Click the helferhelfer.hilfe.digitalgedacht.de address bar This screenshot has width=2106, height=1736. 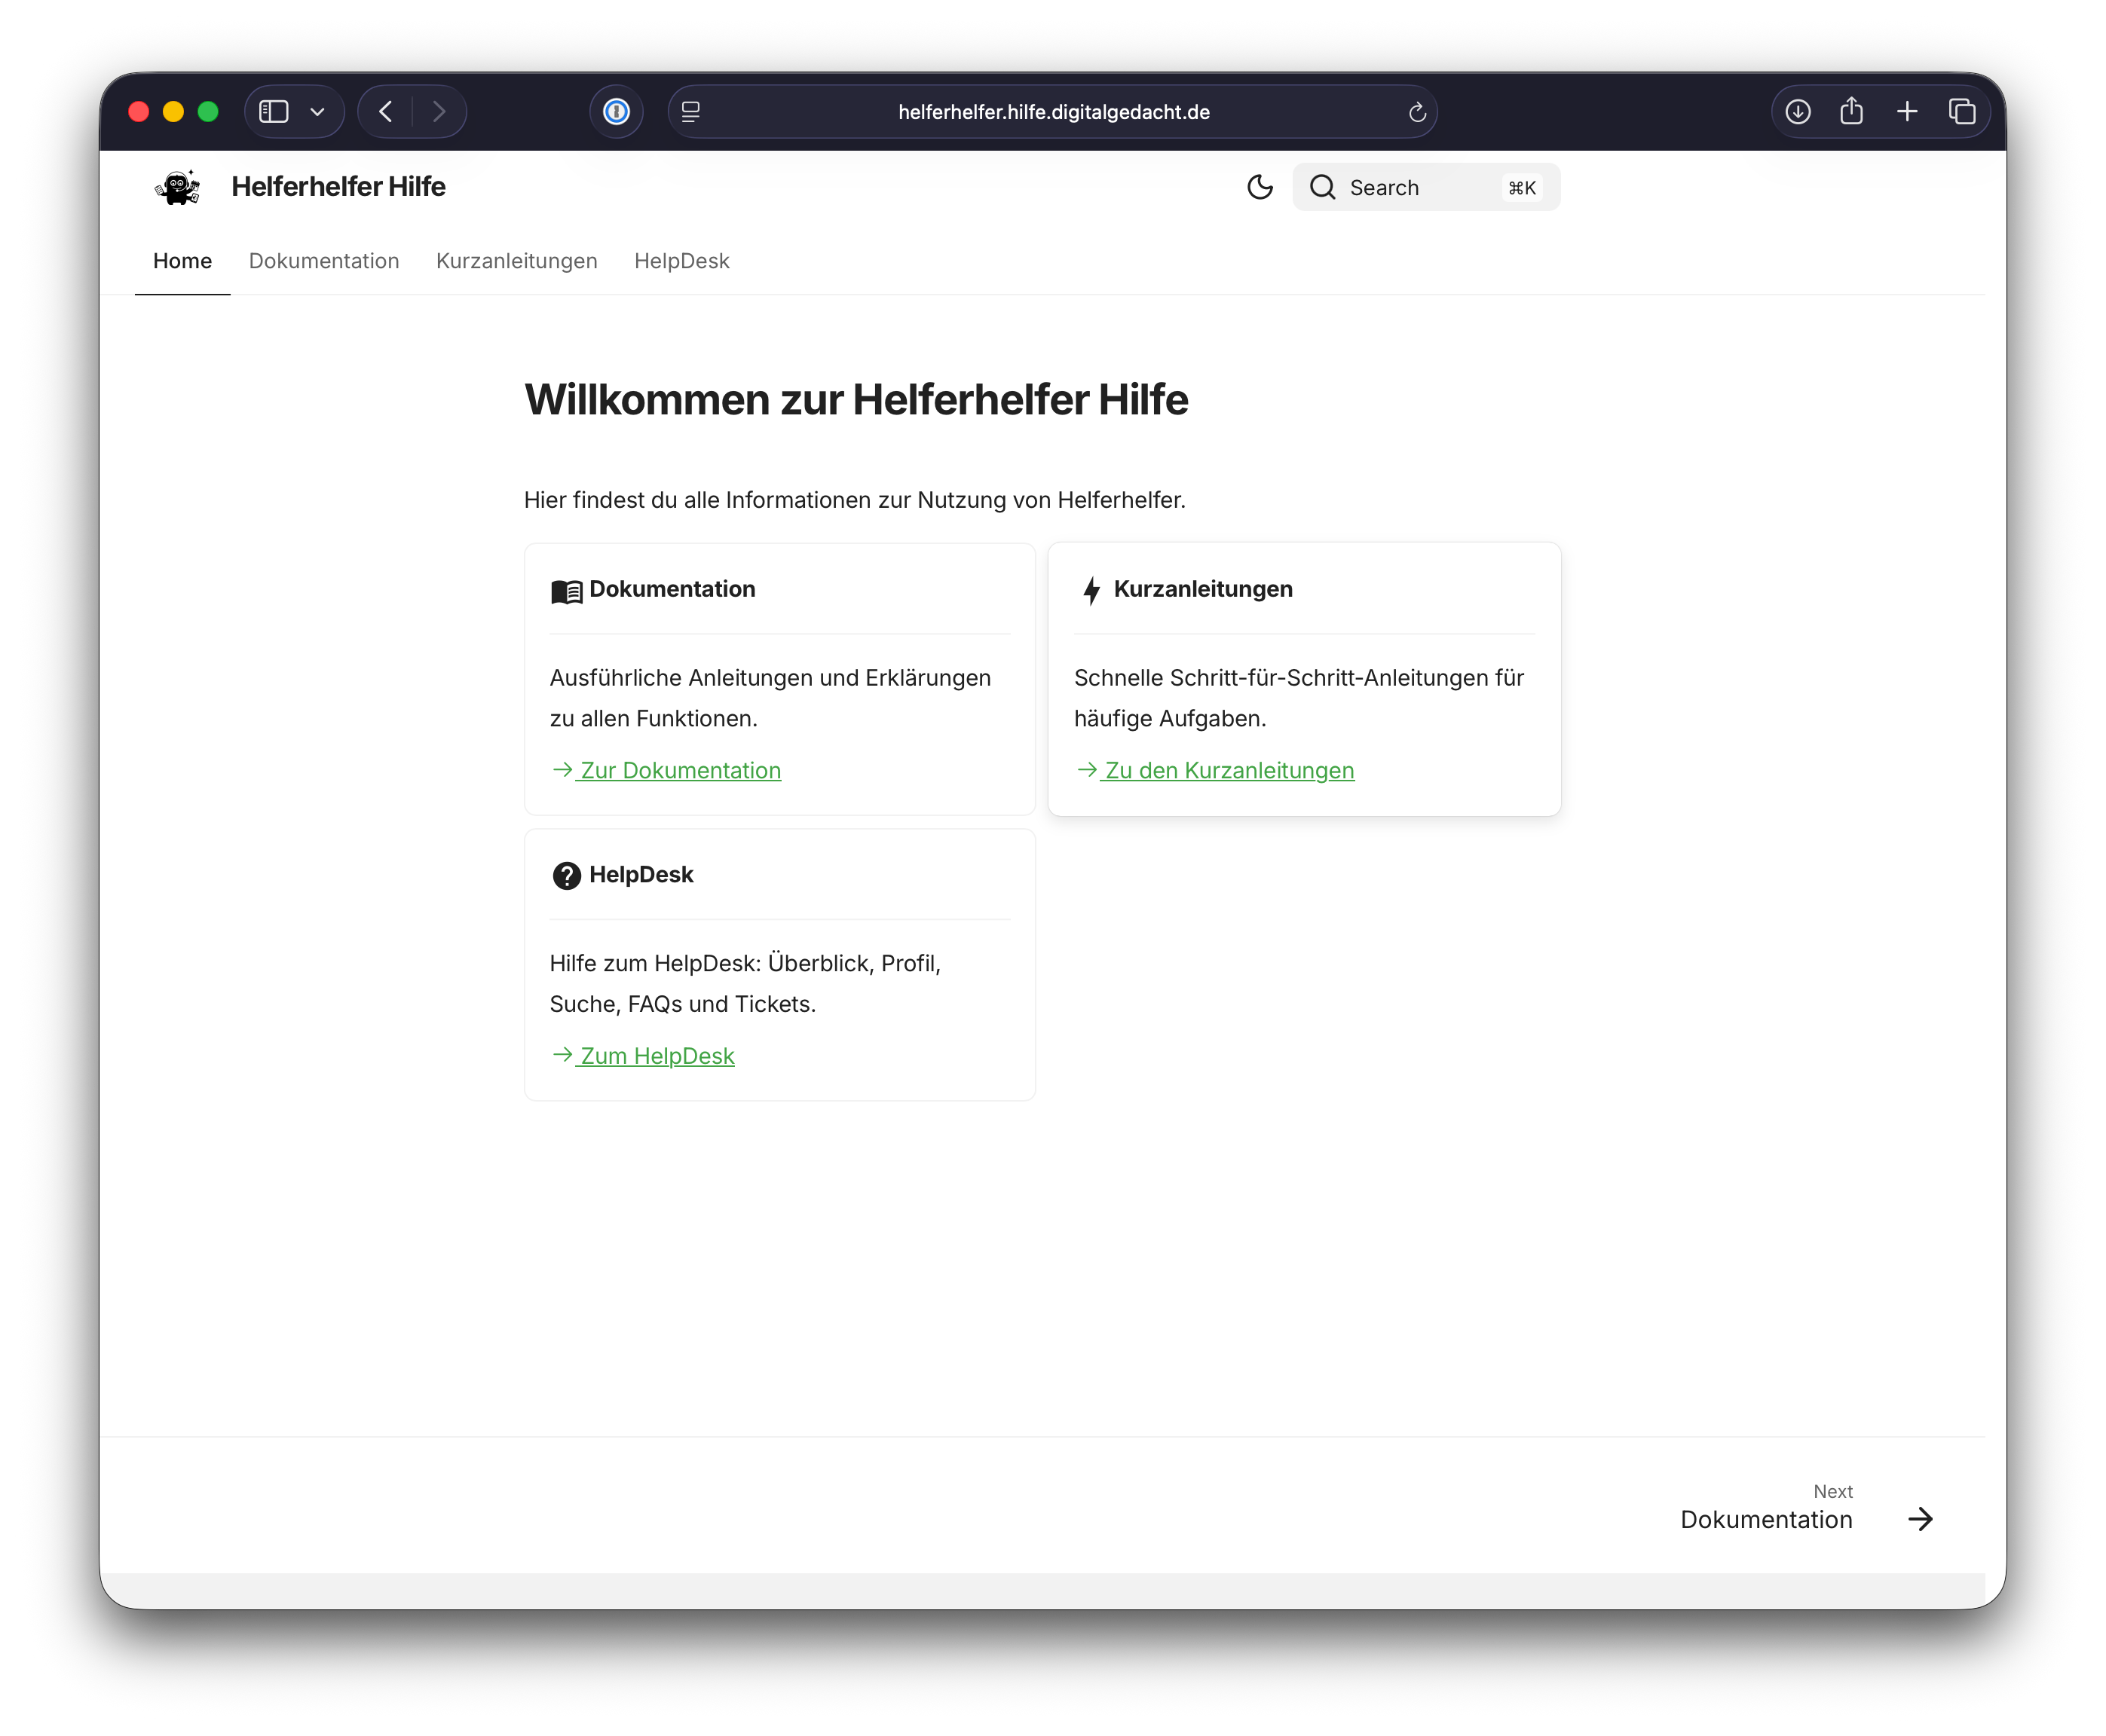1052,112
